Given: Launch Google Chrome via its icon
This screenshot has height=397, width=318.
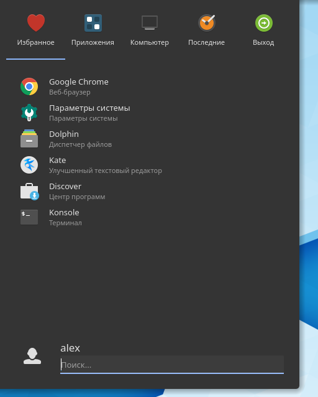Looking at the screenshot, I should (x=29, y=86).
